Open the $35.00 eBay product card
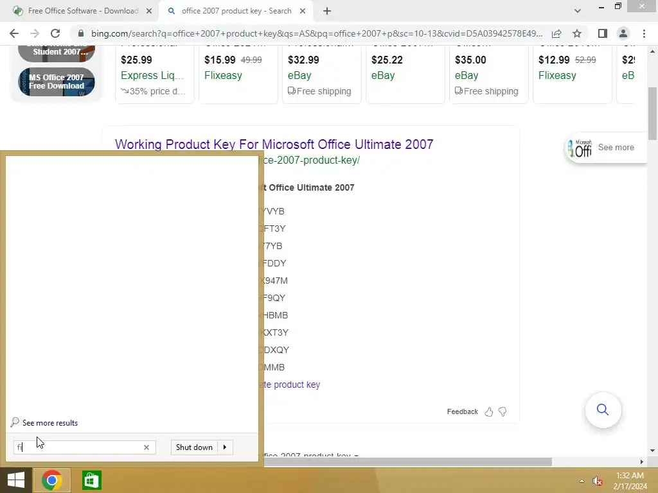The image size is (658, 493). [x=488, y=74]
